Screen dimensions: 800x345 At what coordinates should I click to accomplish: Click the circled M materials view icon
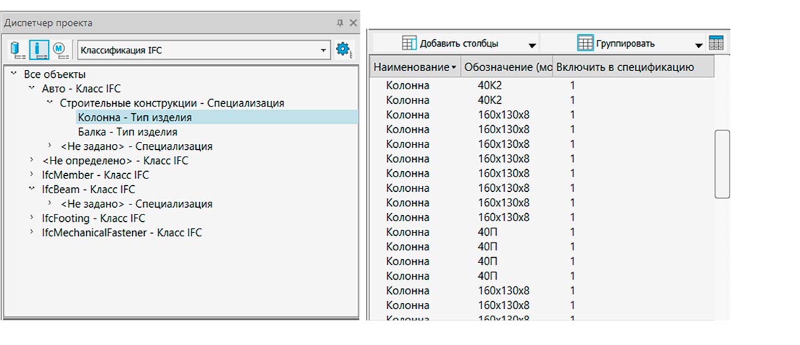point(59,49)
